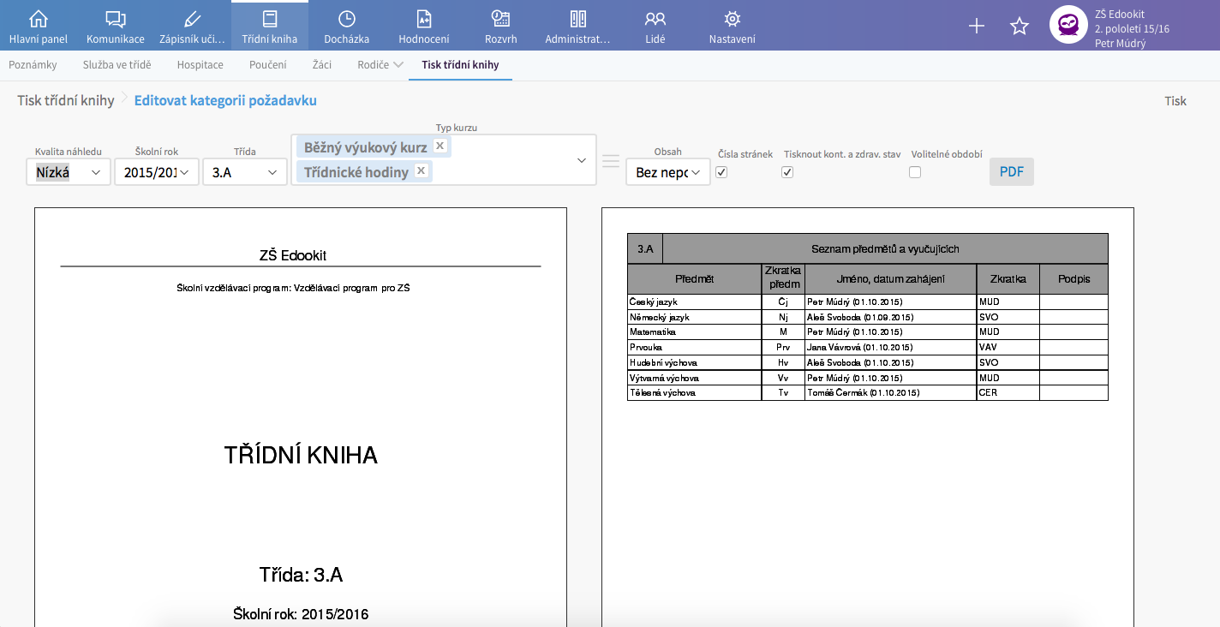This screenshot has height=627, width=1220.
Task: Click Výtvarná výchova cell
Action: [695, 378]
